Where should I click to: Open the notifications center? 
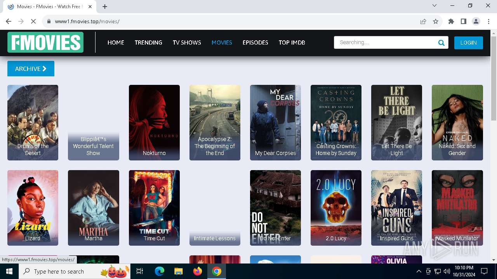pyautogui.click(x=484, y=271)
